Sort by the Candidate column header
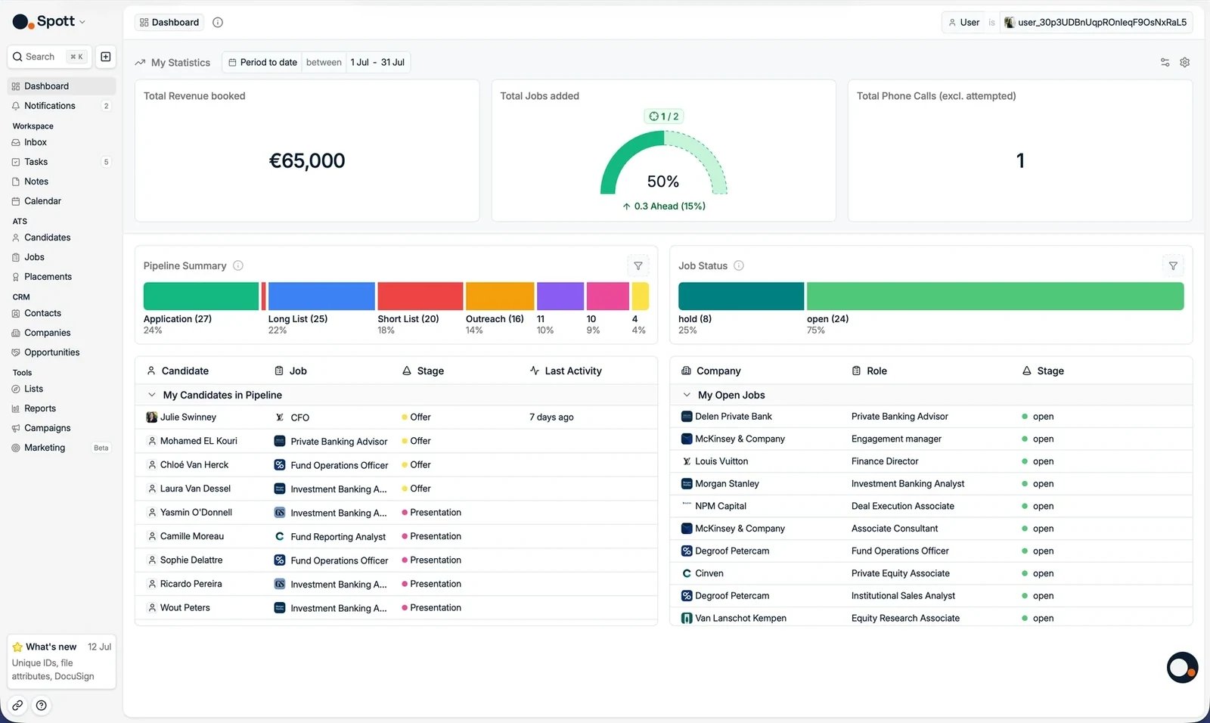 point(178,371)
